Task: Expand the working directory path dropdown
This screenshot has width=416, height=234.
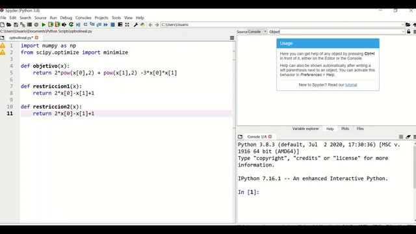Action: (403, 25)
